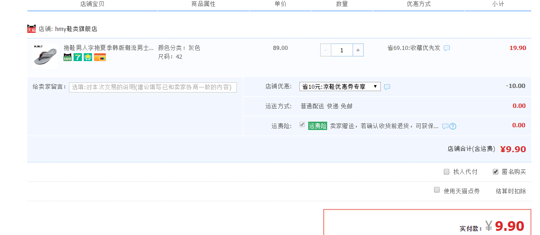Click the 商品属性 column header
Screen dimensions: 540x235
pos(203,4)
